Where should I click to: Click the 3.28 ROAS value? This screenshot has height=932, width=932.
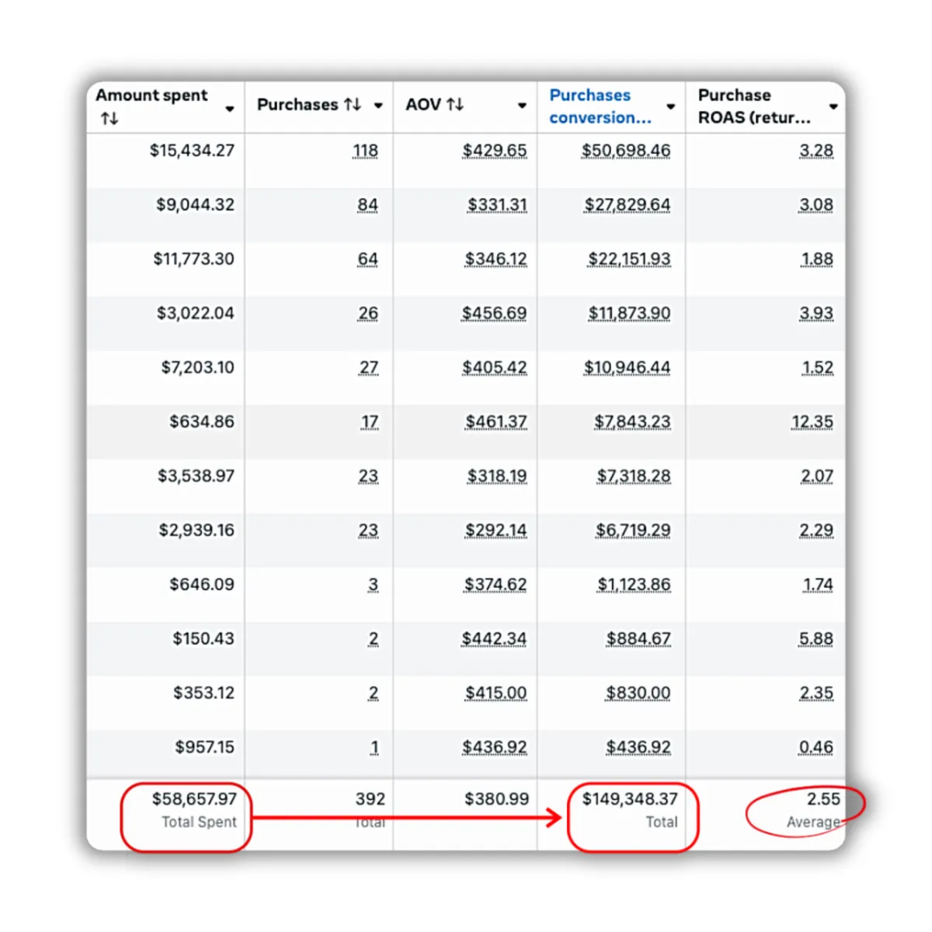point(816,151)
